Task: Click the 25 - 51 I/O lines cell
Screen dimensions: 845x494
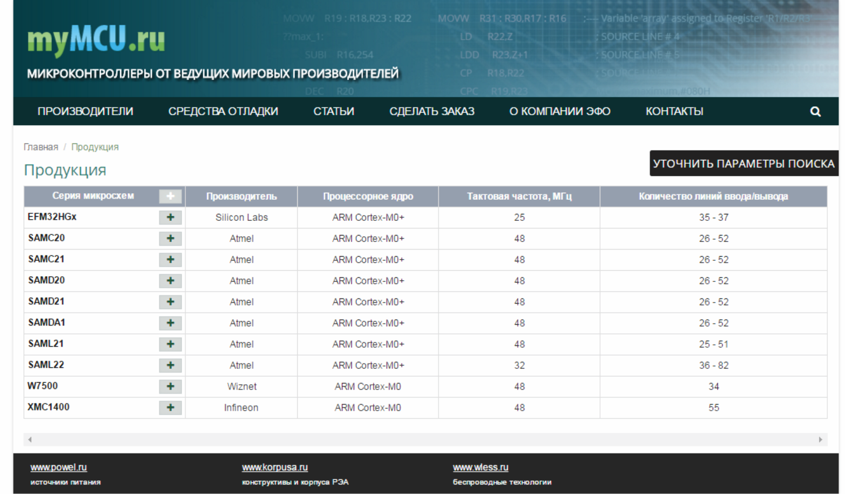Action: tap(714, 344)
